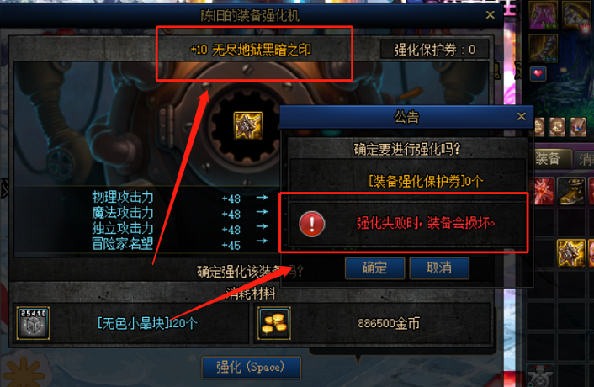
Task: Close the 陈旧的装备强化机 window
Action: [x=491, y=15]
